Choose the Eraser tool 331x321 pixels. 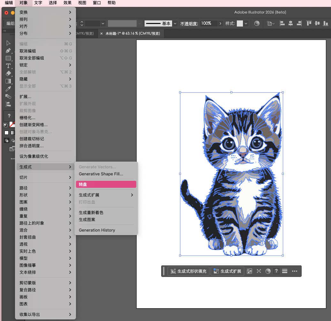8,73
